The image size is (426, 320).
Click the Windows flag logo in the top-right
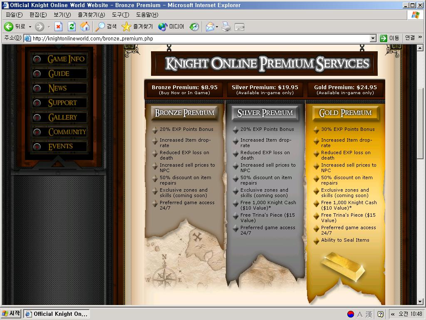pos(416,15)
